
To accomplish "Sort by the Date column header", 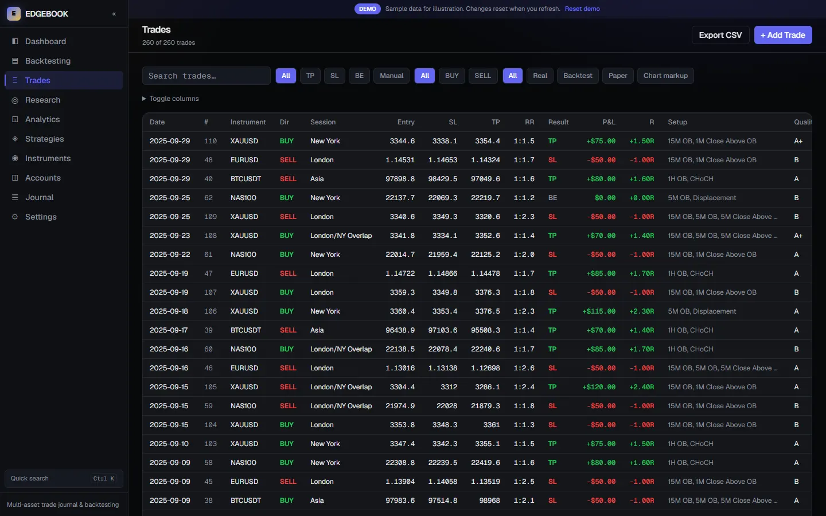I will coord(157,122).
